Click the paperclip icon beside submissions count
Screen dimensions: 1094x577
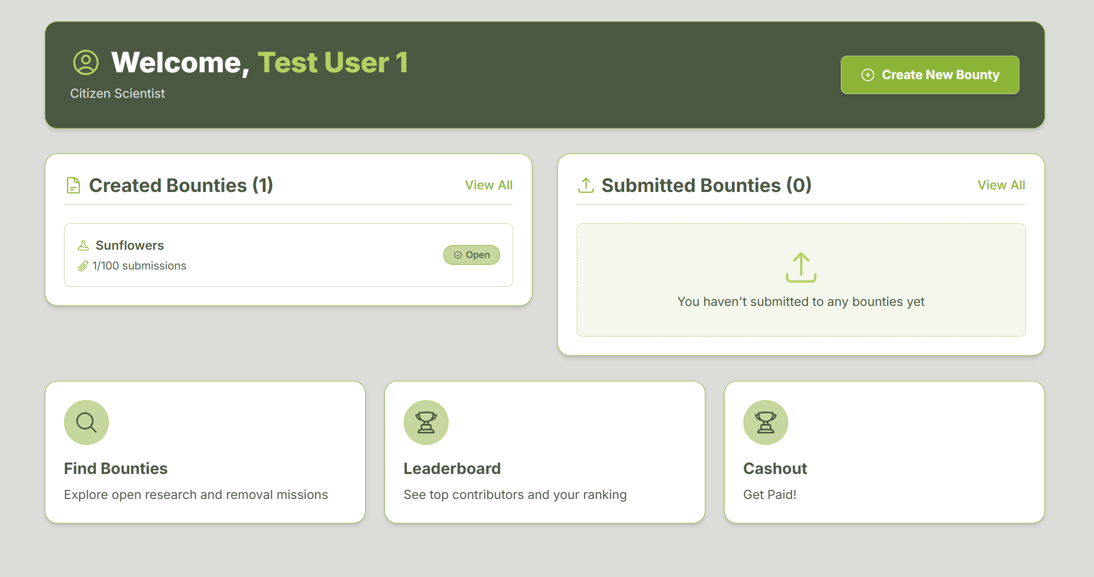point(83,266)
